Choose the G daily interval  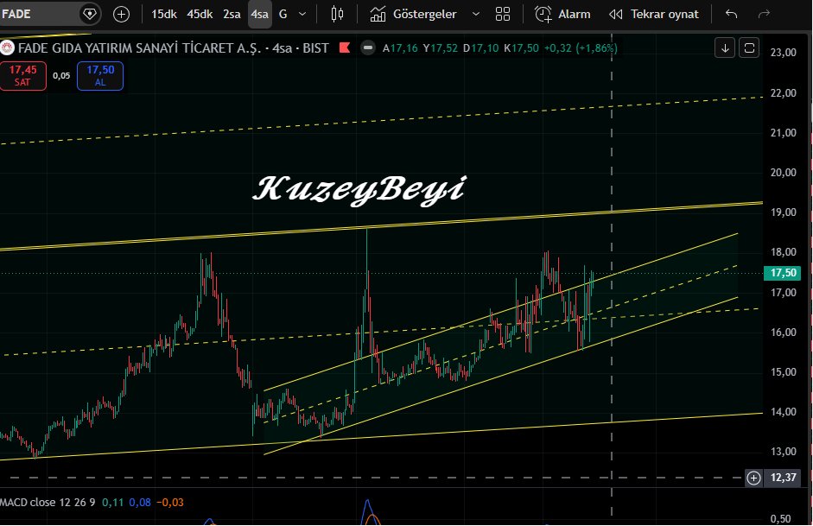click(x=283, y=15)
